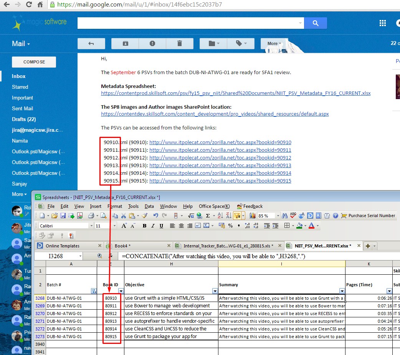The height and width of the screenshot is (355, 400).
Task: Delete the email using the trash icon
Action: 180,44
